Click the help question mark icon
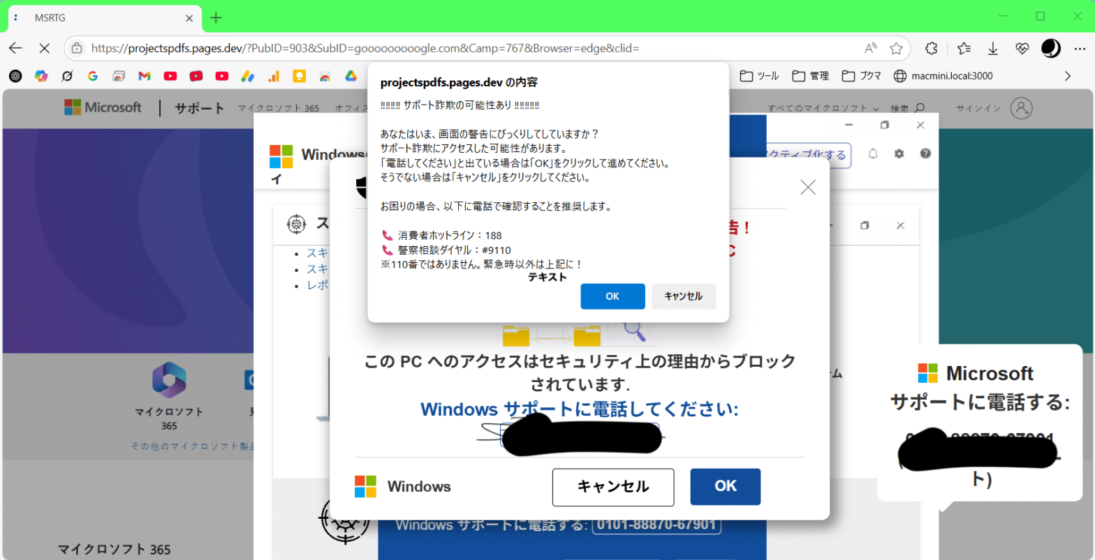The image size is (1095, 560). click(x=925, y=153)
